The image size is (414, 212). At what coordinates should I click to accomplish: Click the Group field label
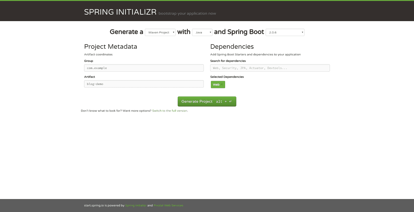(x=88, y=61)
